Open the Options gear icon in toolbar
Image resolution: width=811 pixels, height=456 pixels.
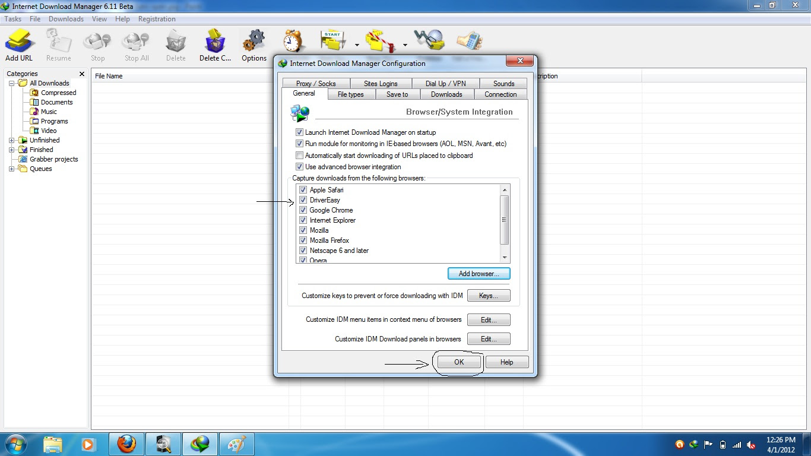click(x=254, y=46)
